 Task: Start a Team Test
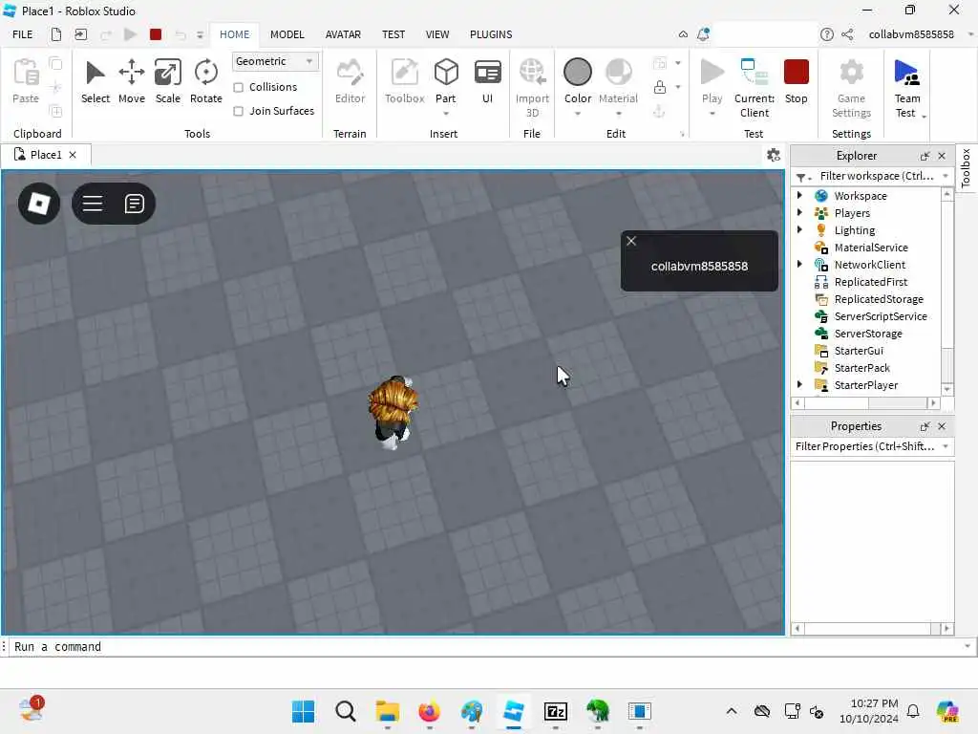[x=907, y=87]
